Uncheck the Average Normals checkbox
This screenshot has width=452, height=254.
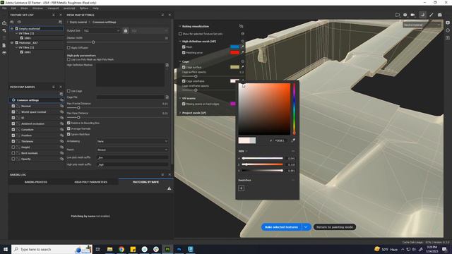[x=69, y=128]
